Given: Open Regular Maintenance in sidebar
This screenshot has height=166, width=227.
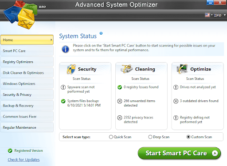Looking at the screenshot, I should (27, 127).
